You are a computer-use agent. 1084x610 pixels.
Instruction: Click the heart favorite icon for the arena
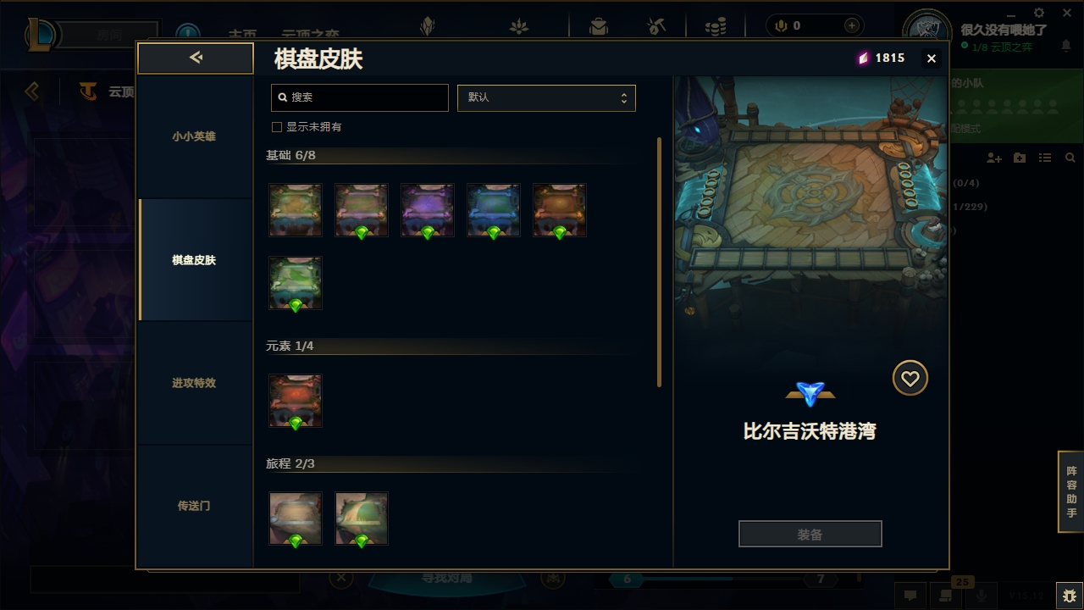(910, 379)
